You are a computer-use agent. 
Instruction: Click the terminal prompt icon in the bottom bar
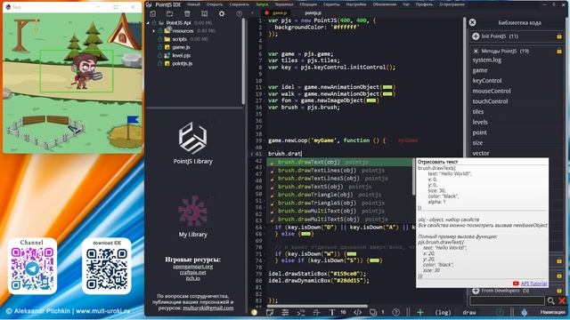[301, 312]
